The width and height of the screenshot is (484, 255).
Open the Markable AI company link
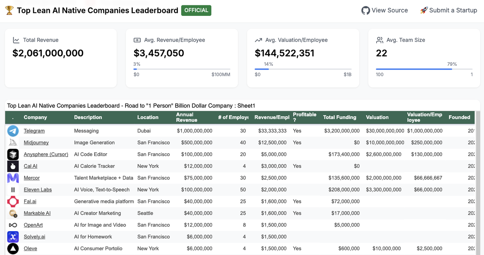coord(37,213)
